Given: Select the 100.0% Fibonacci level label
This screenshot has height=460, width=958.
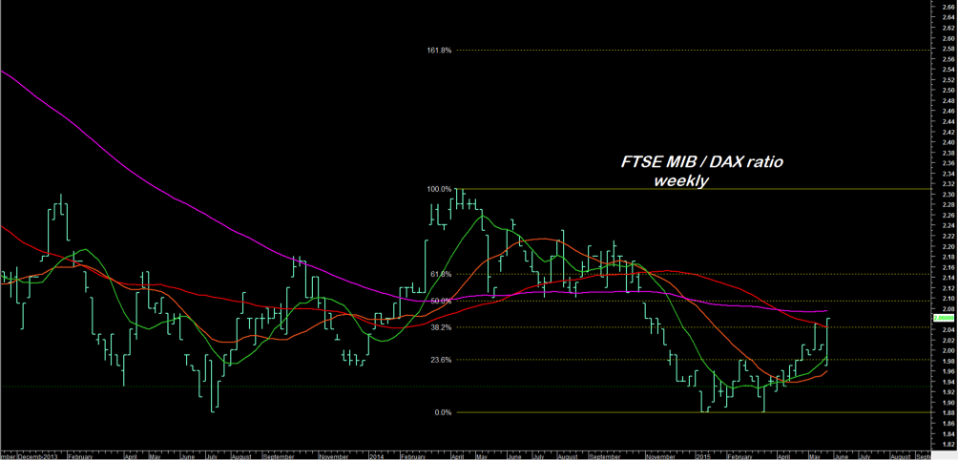Looking at the screenshot, I should click(x=439, y=189).
